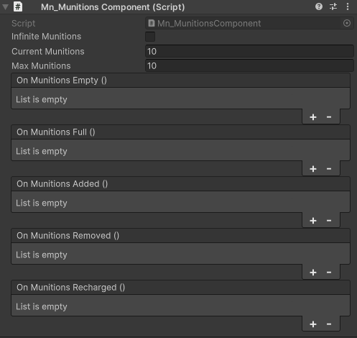Add listener to On Munitions Added
This screenshot has height=338, width=357.
click(x=313, y=221)
